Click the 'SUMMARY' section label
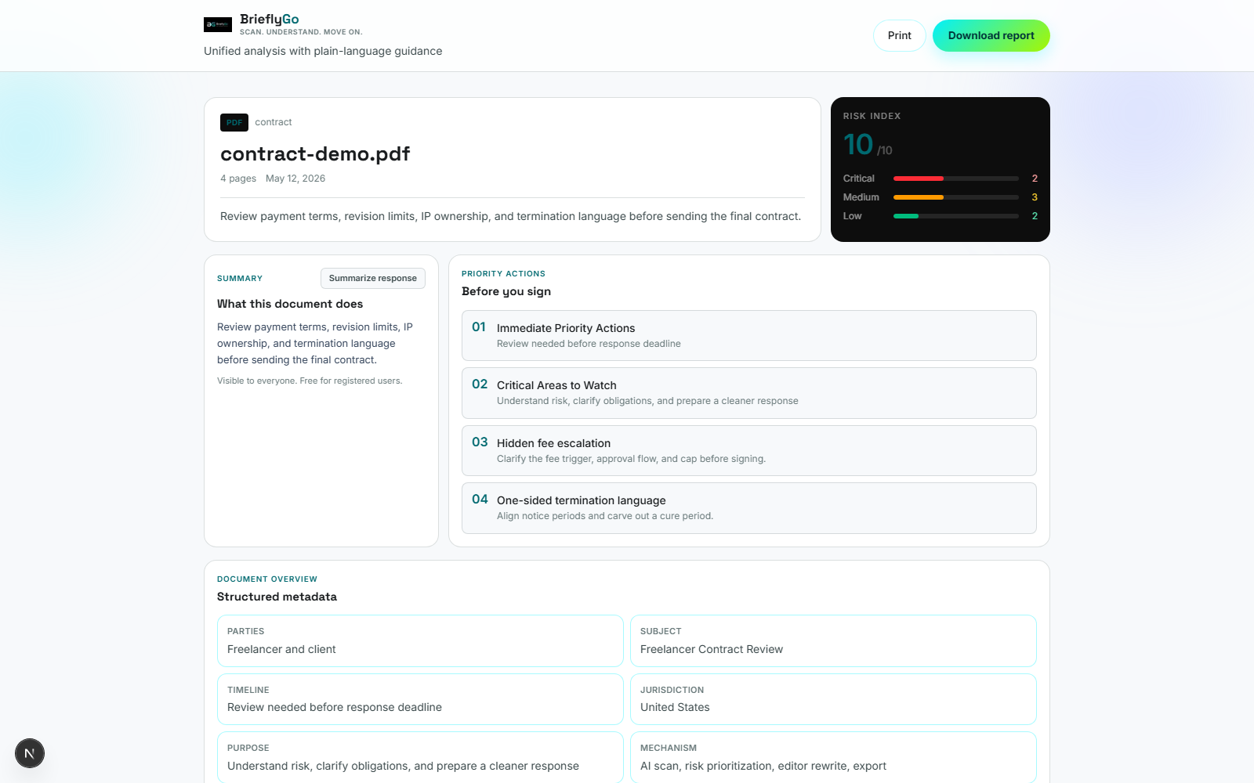This screenshot has height=783, width=1254. point(240,279)
